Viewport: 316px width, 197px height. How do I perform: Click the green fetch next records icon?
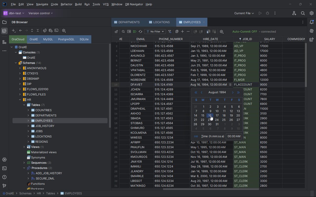pyautogui.click(x=135, y=32)
